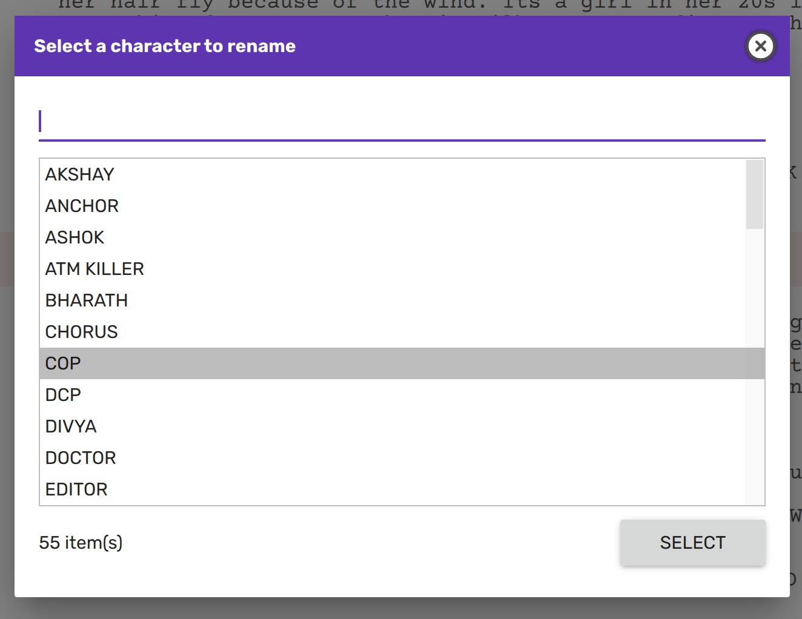Choose ANCHOR in the list

[82, 206]
